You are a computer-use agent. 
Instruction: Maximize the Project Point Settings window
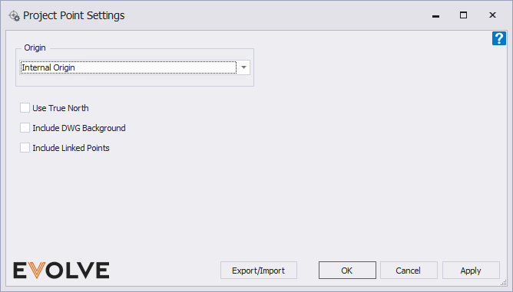[x=463, y=15]
